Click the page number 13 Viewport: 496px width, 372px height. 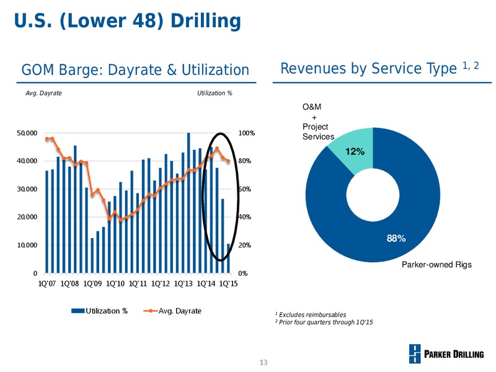tap(263, 363)
